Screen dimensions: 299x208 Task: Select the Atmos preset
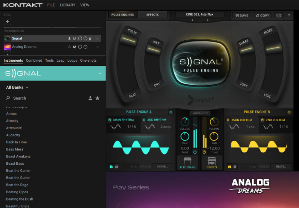click(x=11, y=114)
